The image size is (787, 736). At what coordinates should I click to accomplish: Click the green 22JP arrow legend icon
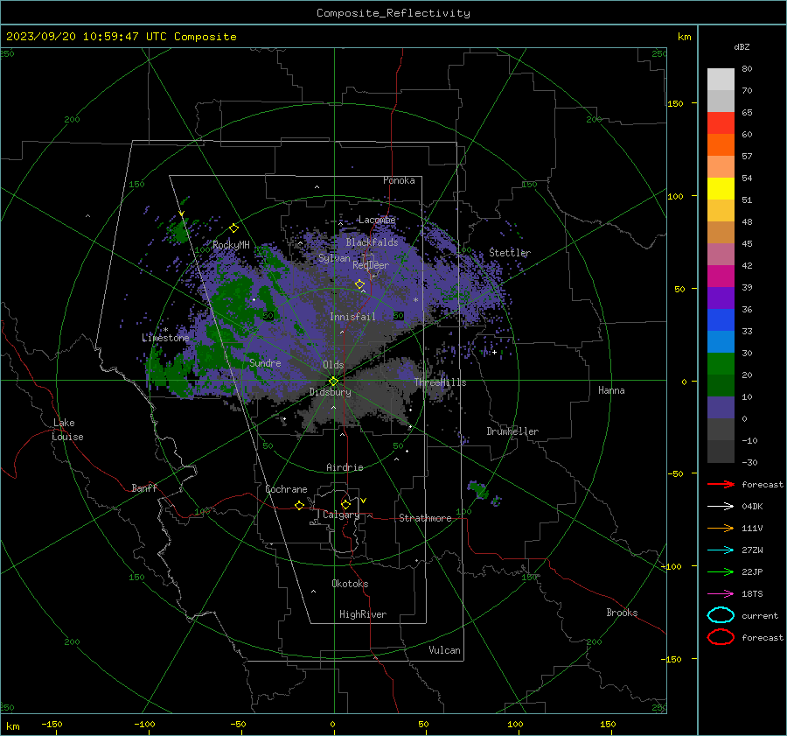(x=721, y=571)
